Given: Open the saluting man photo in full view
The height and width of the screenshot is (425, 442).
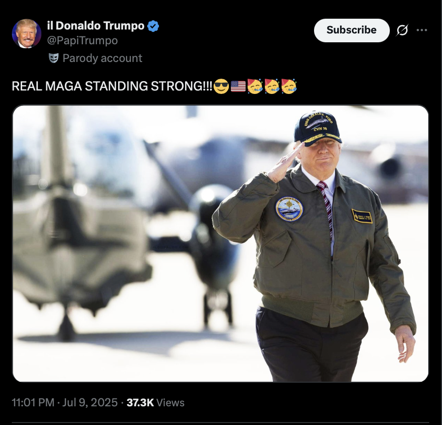Looking at the screenshot, I should pyautogui.click(x=221, y=243).
